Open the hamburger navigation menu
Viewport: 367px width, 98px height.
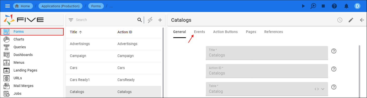(x=8, y=6)
